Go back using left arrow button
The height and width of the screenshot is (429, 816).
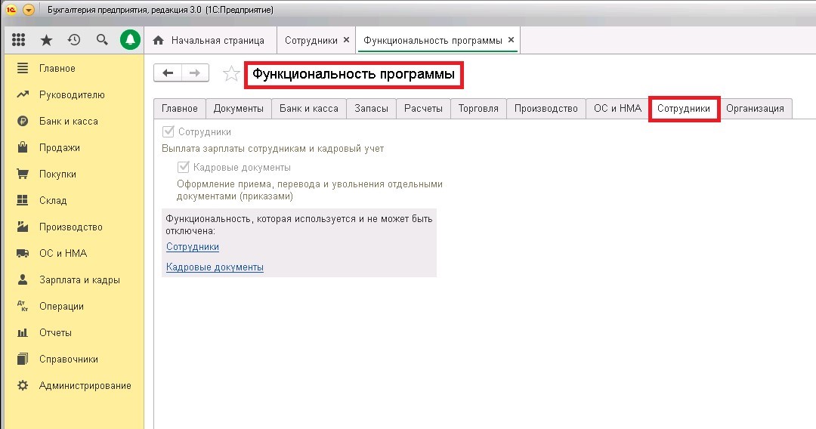168,73
